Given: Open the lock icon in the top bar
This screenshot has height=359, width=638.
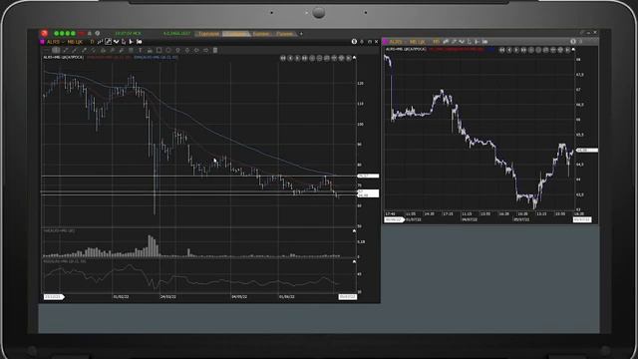Looking at the screenshot, I should coord(90,33).
